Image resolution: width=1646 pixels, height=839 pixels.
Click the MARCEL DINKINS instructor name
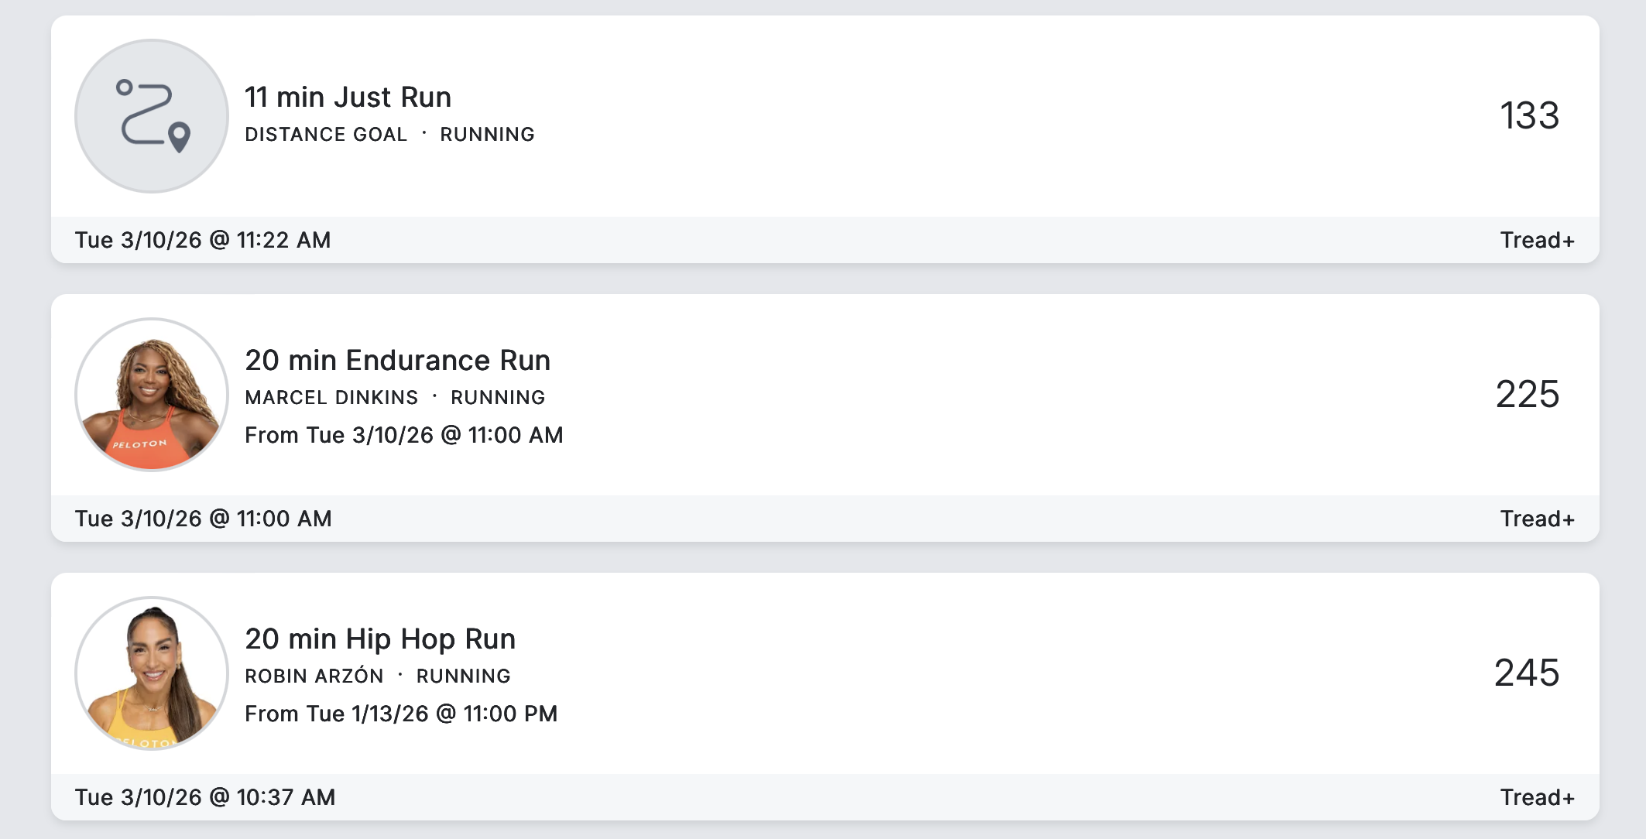tap(331, 398)
